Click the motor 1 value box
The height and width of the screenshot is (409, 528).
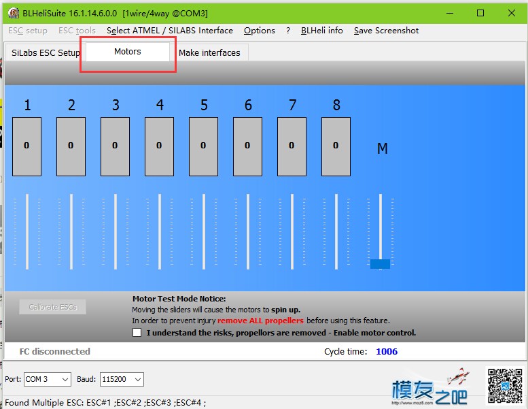pos(27,147)
